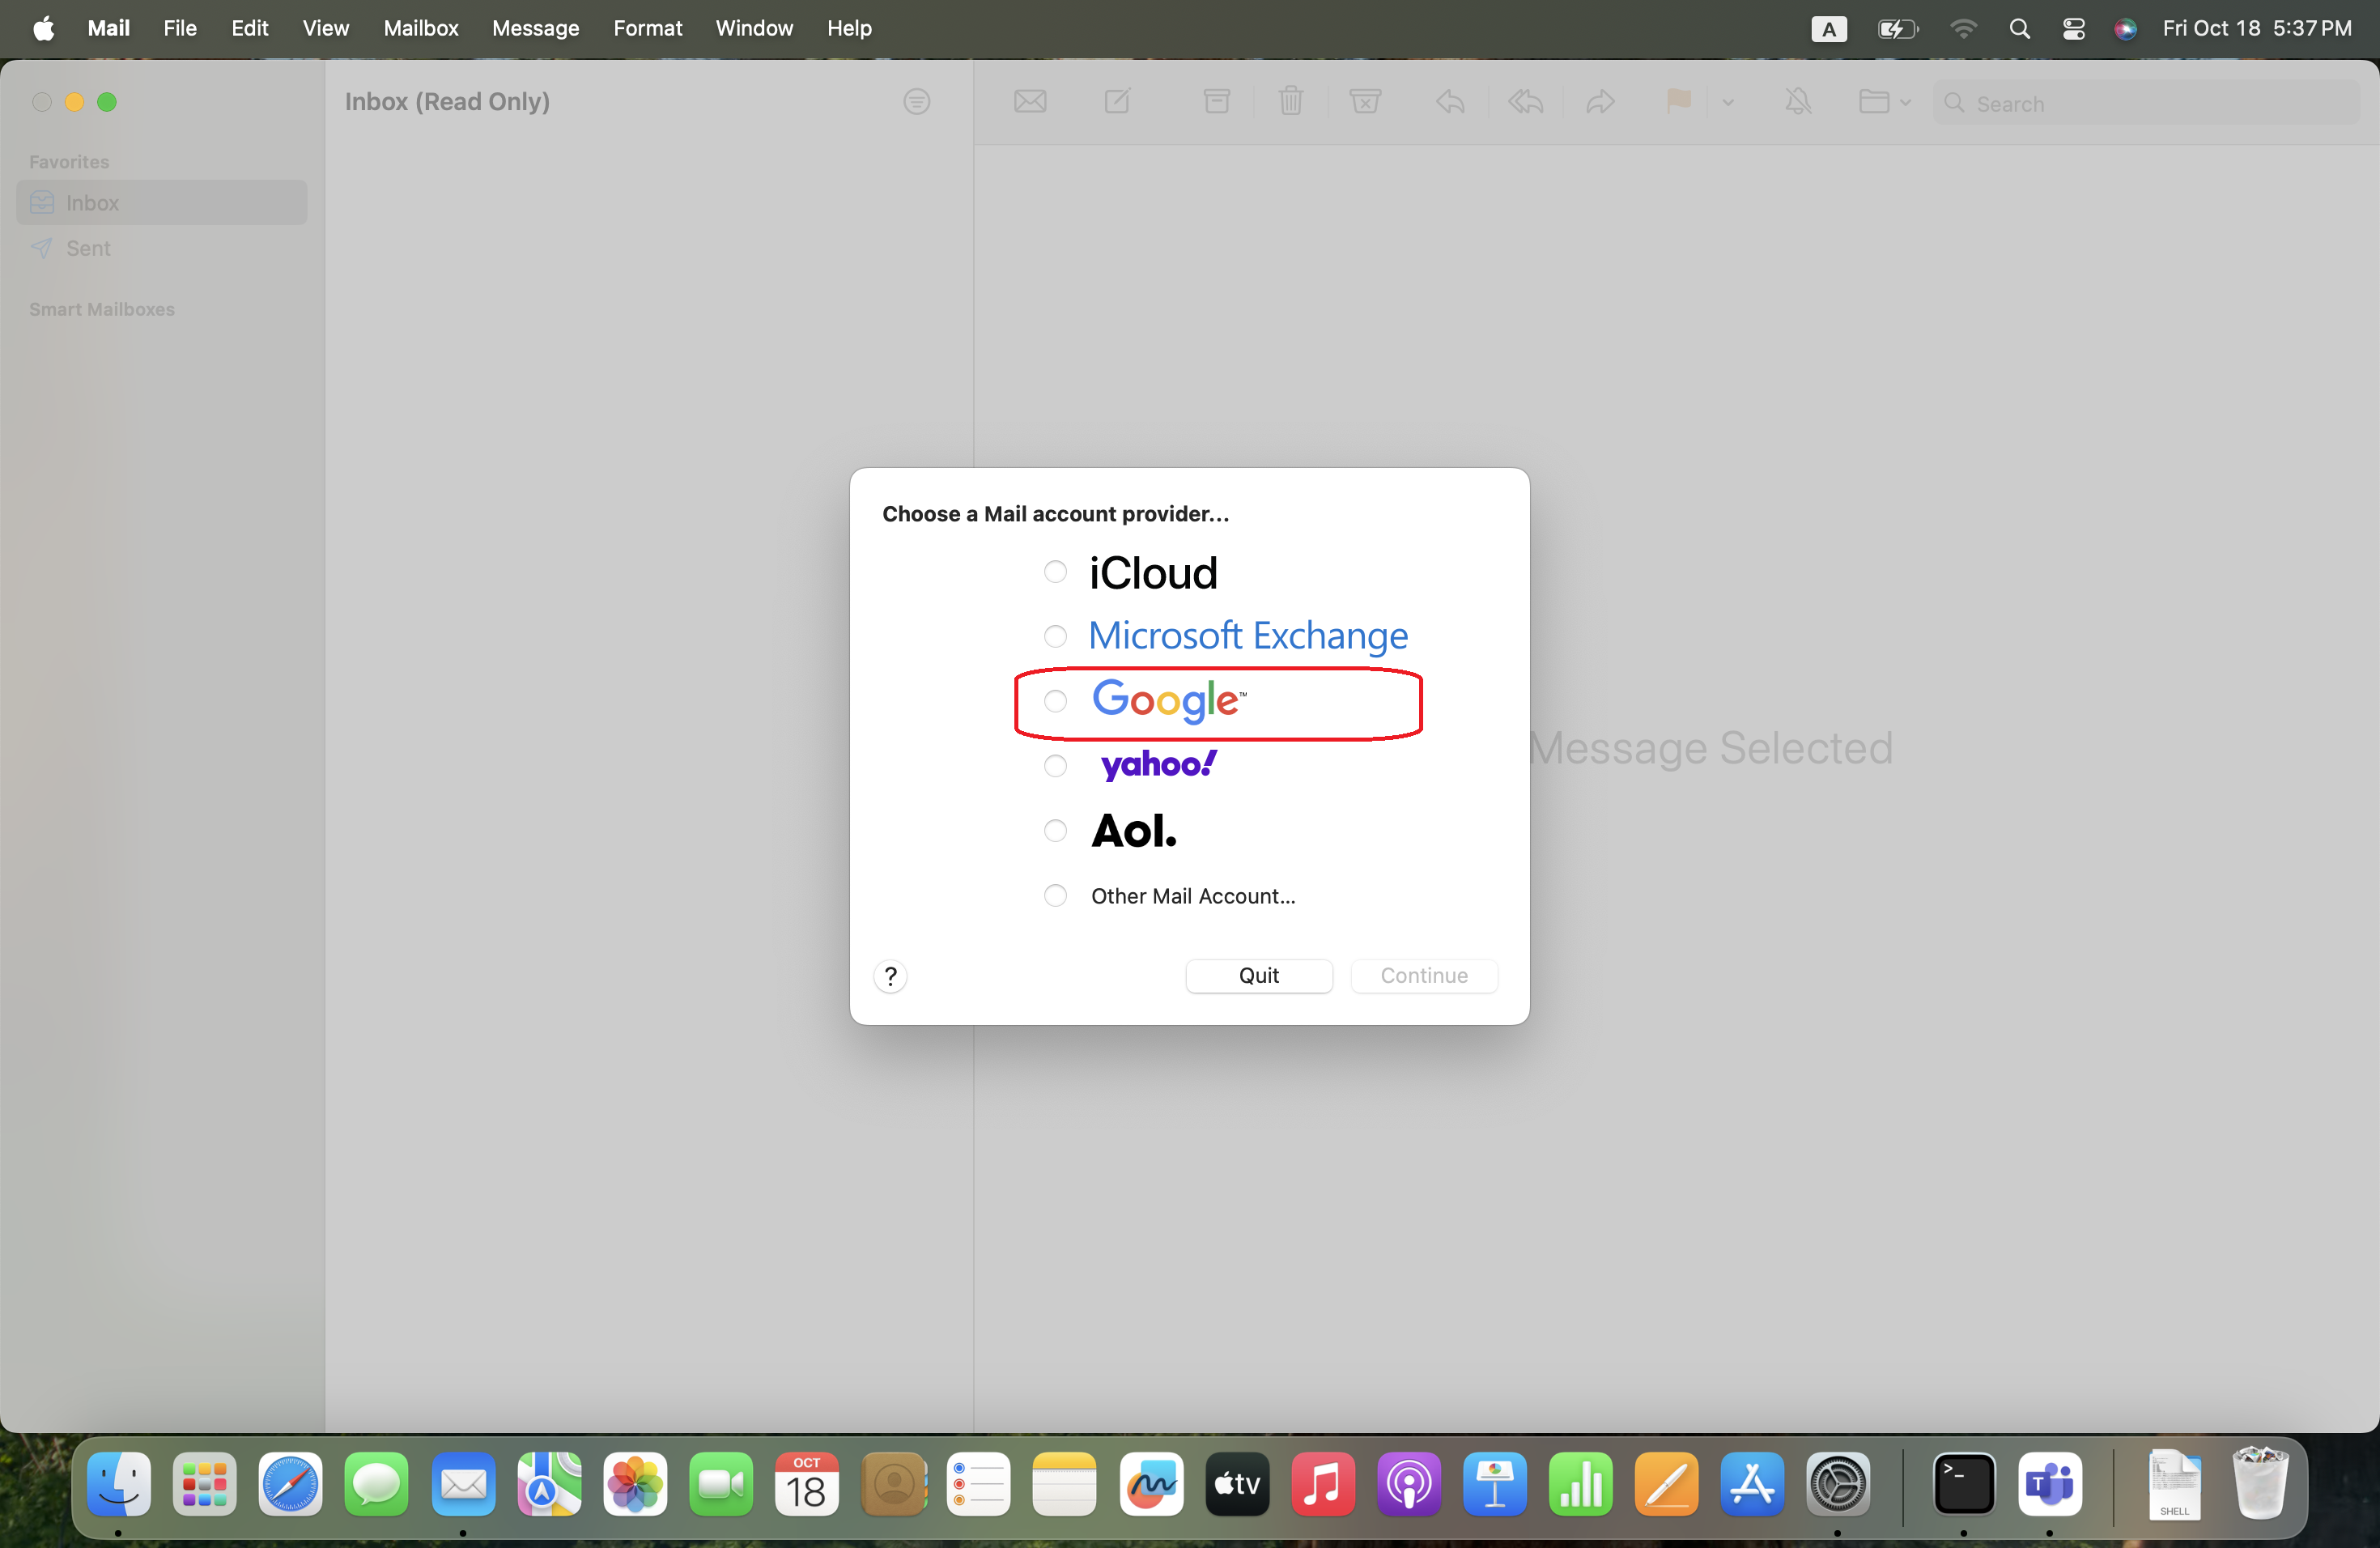Click the battery status icon
Image resolution: width=2380 pixels, height=1548 pixels.
[1897, 28]
